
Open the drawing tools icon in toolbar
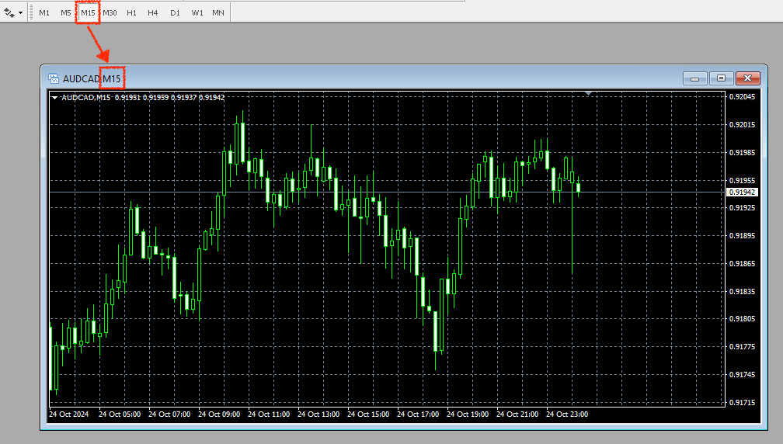pyautogui.click(x=9, y=13)
